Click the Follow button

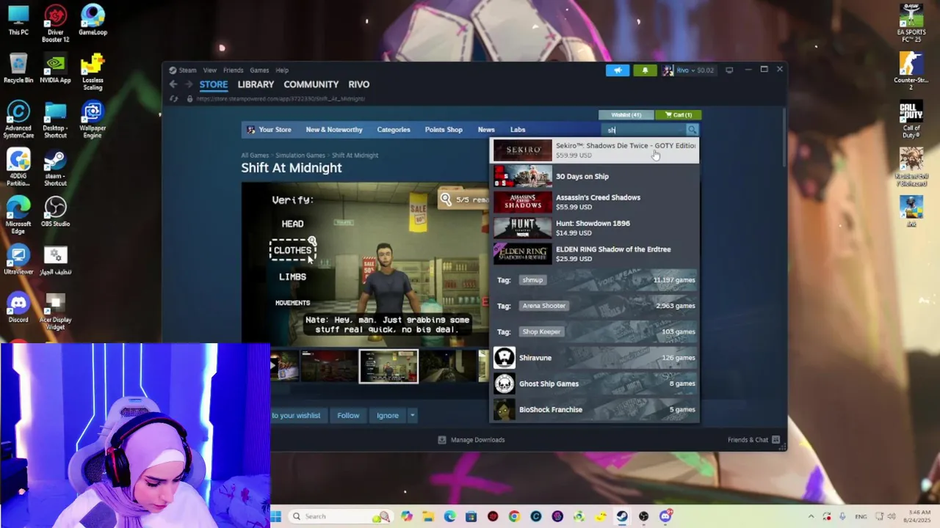point(348,416)
